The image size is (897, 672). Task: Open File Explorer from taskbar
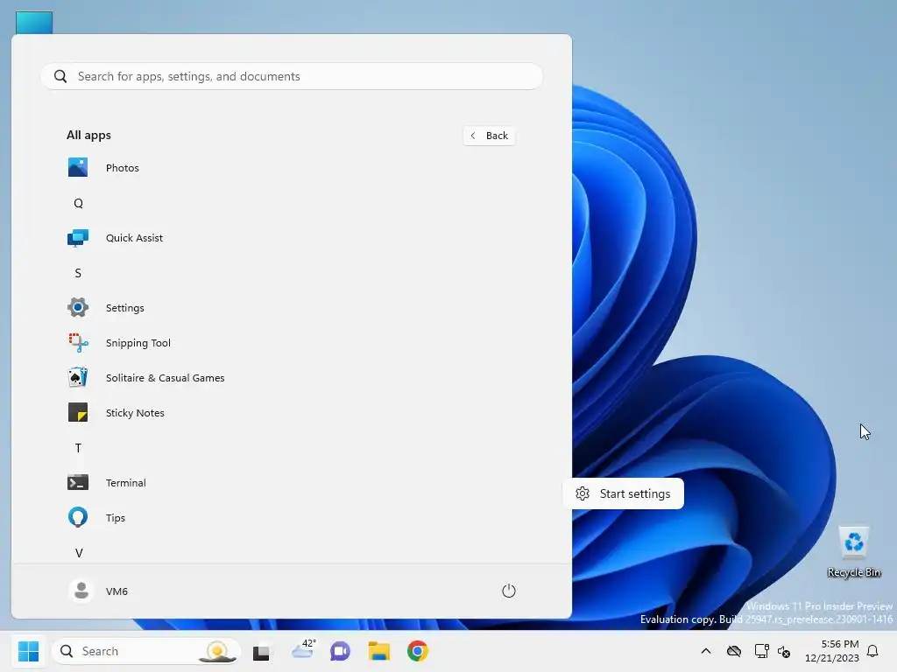[x=378, y=651]
